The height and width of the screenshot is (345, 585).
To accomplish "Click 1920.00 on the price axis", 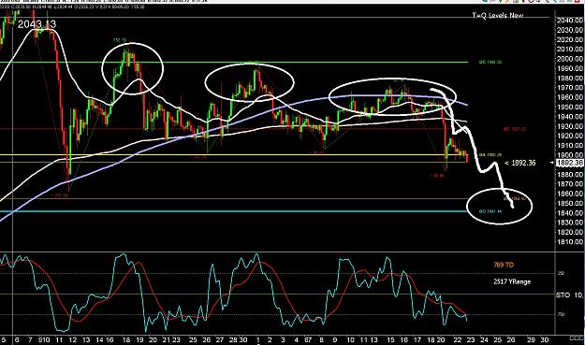I will click(x=570, y=137).
